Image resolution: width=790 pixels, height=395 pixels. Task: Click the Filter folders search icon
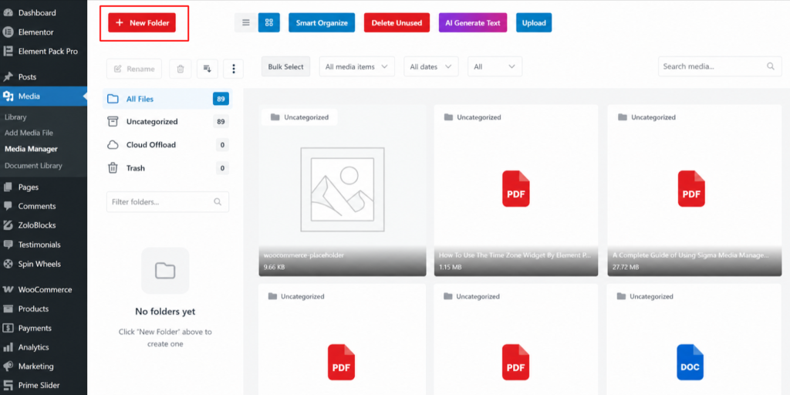pyautogui.click(x=218, y=202)
